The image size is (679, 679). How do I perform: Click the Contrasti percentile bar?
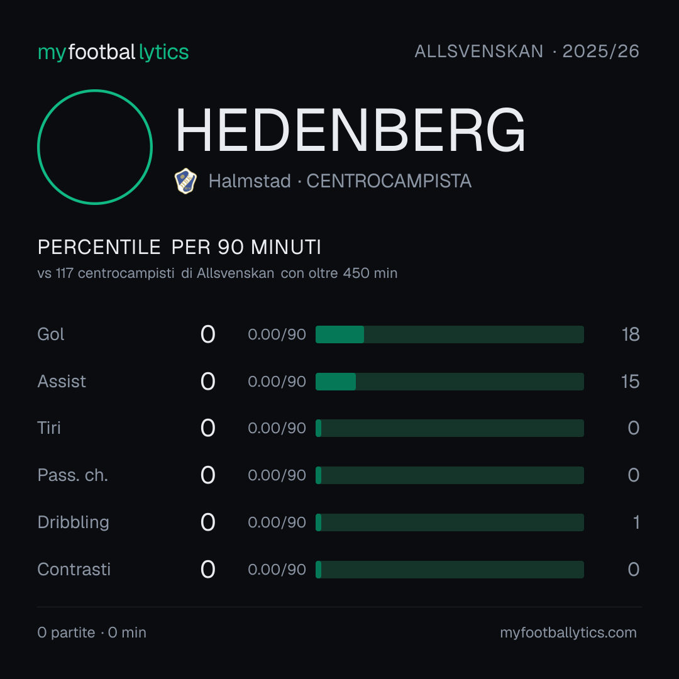tap(450, 570)
